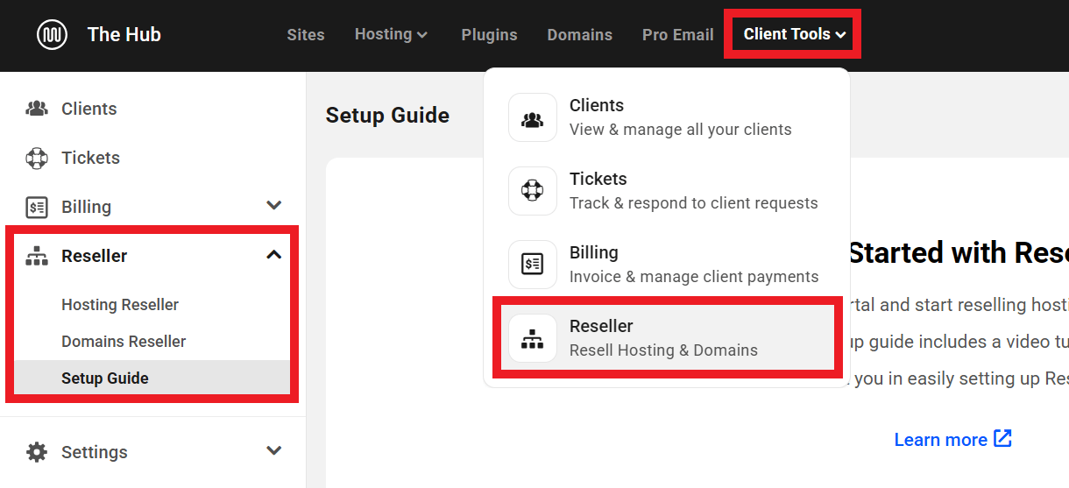Click 'View & manage all your clients' text

pos(681,130)
